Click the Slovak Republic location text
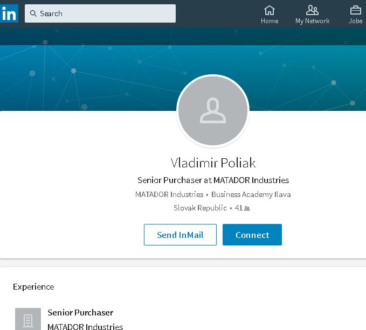Screen dimensions: 366x330 tap(200, 208)
